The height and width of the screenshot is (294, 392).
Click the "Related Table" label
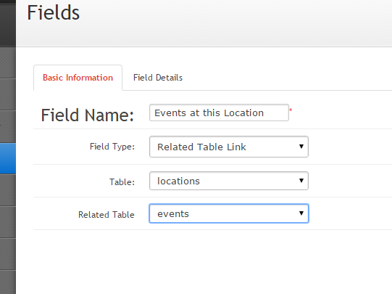[x=107, y=215]
